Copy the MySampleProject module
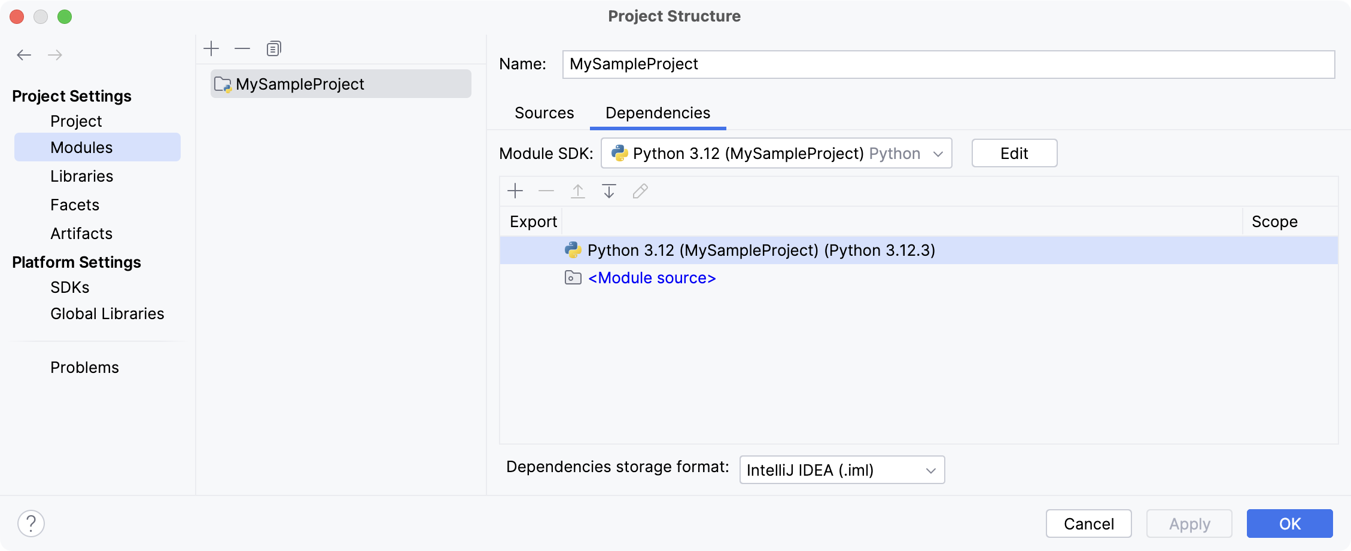Screen dimensions: 1351x551 click(x=274, y=48)
